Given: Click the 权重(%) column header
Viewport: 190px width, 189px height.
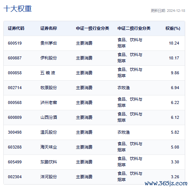Looking at the screenshot, I should pos(173,28).
